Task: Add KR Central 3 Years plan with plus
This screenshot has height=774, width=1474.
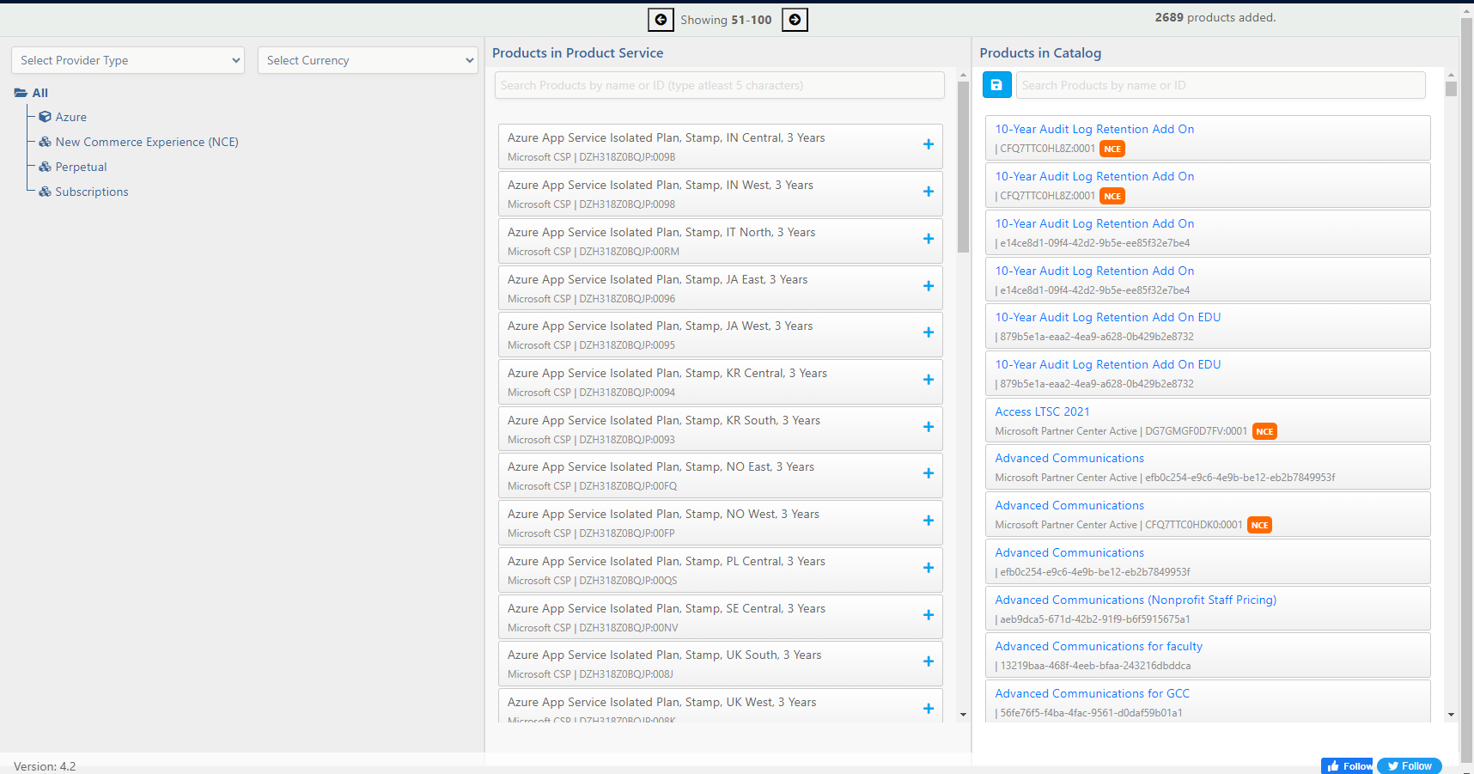Action: coord(929,380)
